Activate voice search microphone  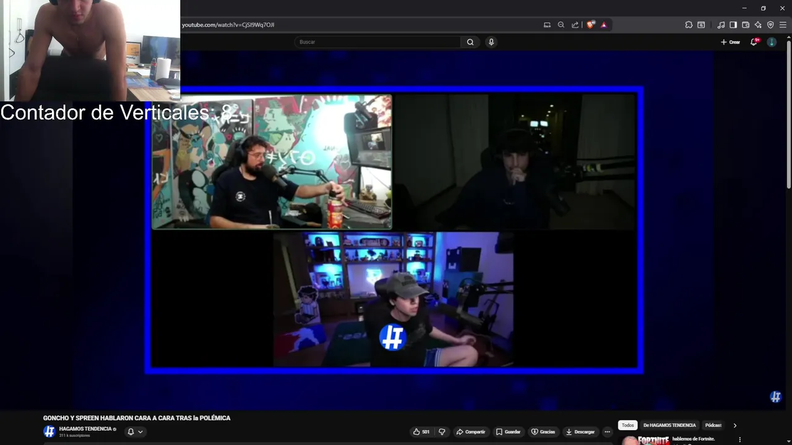coord(491,42)
